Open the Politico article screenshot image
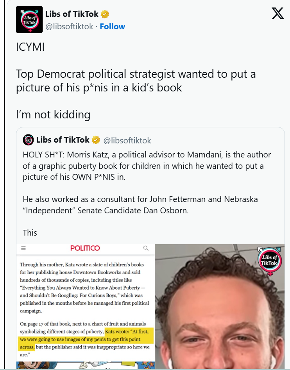This screenshot has width=290, height=370. point(86,307)
